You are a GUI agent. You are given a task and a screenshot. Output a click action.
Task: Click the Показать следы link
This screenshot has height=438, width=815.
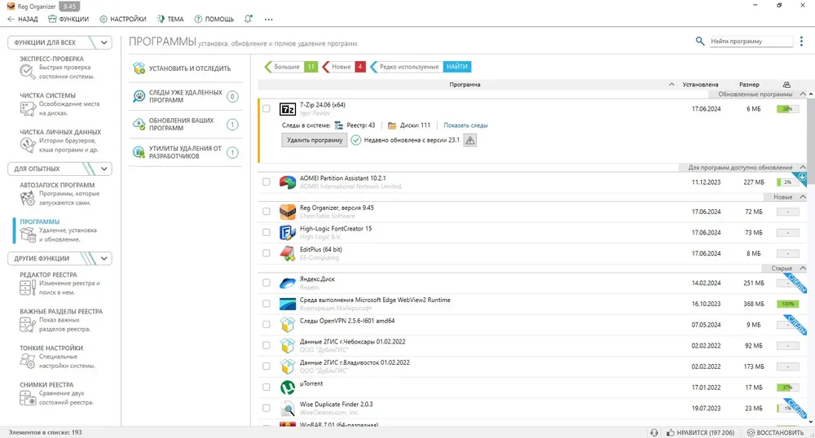coord(465,125)
